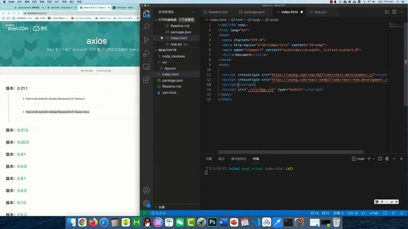The image size is (408, 229).
Task: Change UTF-8 encoding in status bar
Action: 353,213
